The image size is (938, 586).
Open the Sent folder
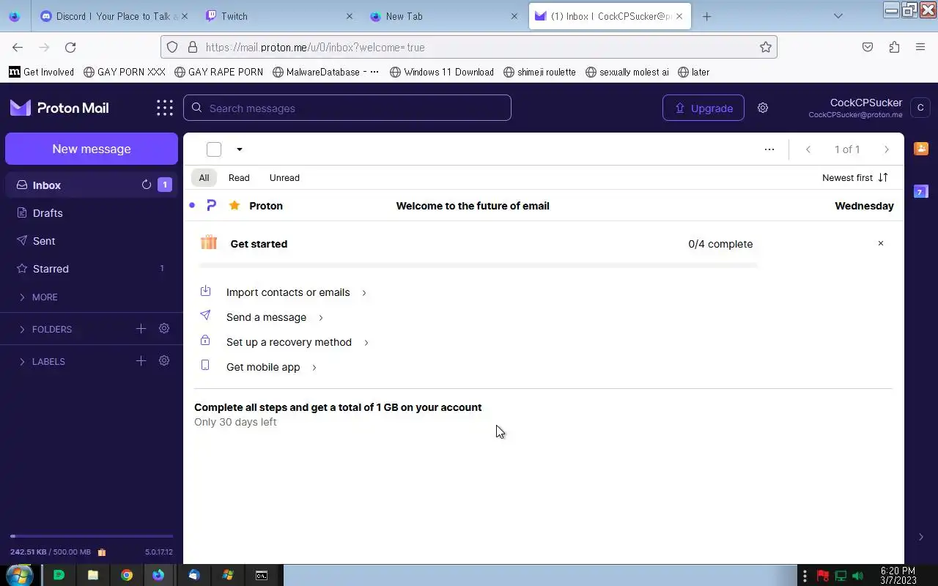[92, 241]
